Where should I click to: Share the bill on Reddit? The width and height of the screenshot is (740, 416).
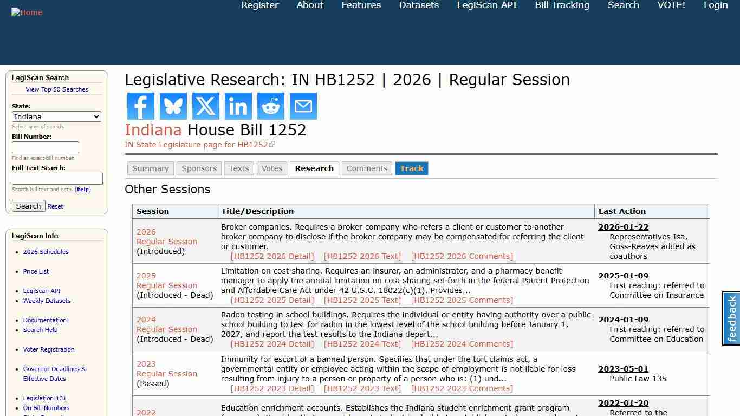(x=270, y=106)
